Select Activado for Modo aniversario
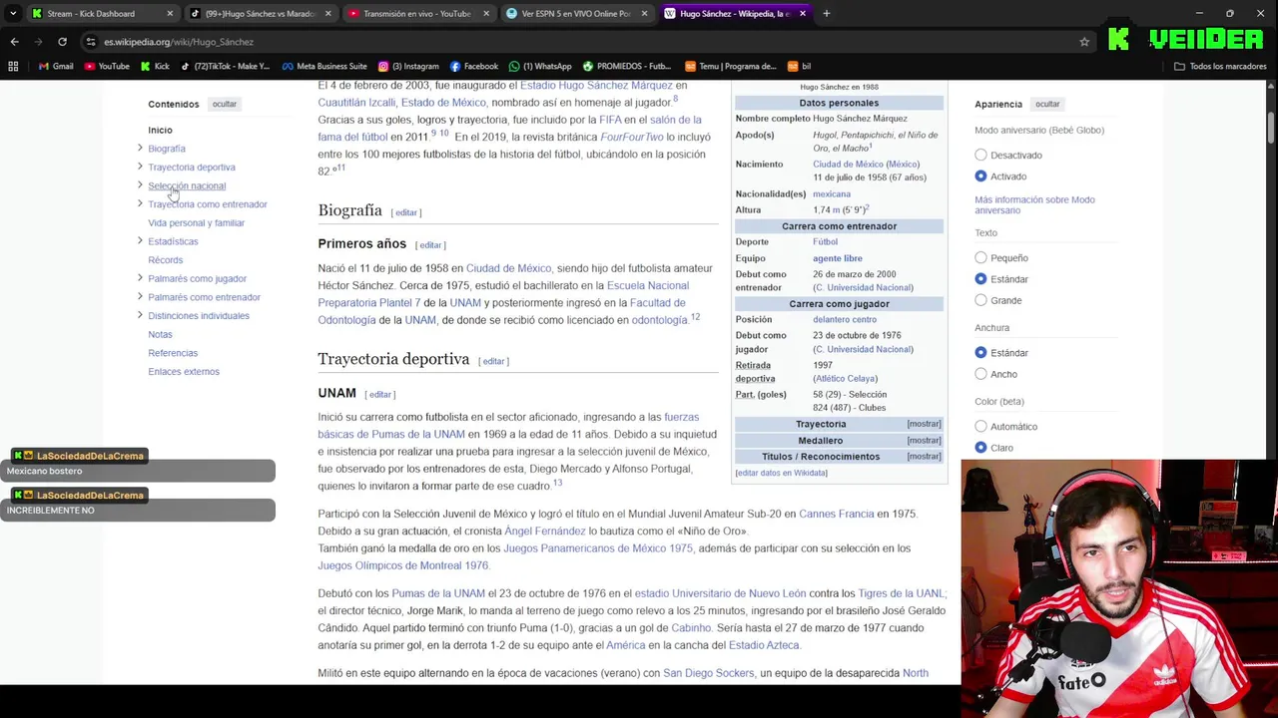The width and height of the screenshot is (1278, 718). click(980, 177)
